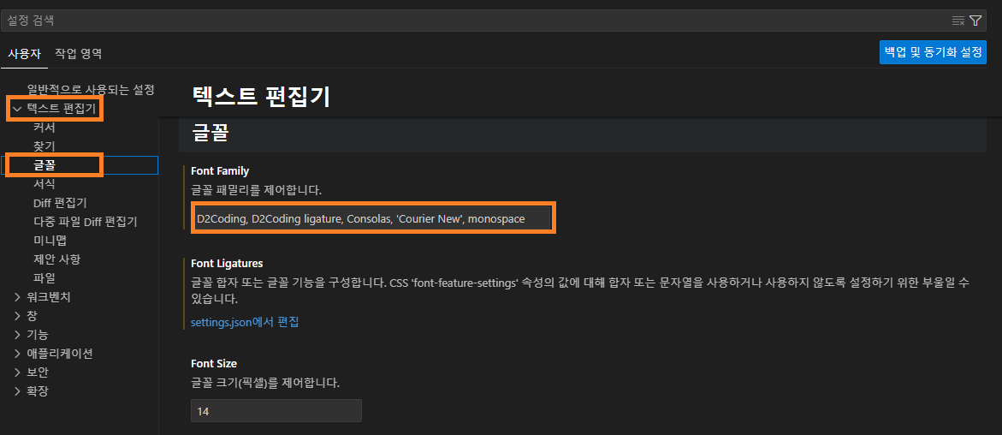Click the 글꼴 section heading

(210, 134)
